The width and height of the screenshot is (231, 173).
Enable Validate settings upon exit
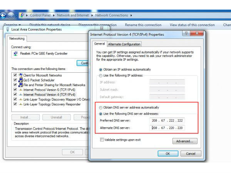click(102, 140)
